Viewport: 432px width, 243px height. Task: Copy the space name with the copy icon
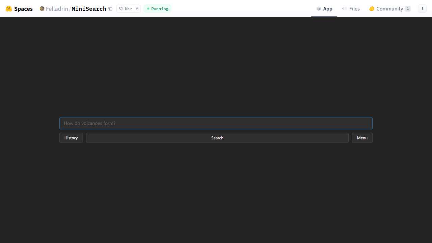point(110,9)
